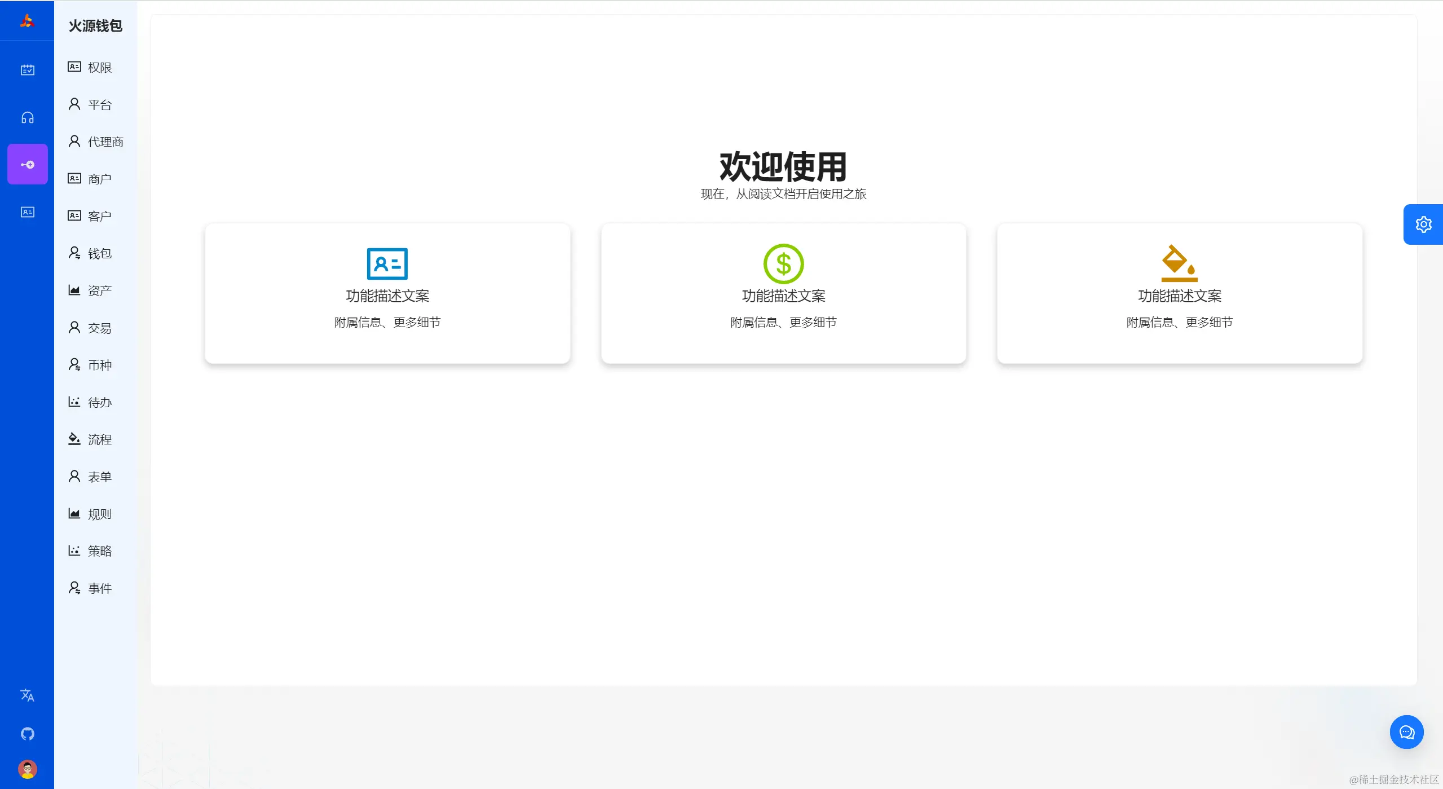1443x789 pixels.
Task: Click the feature card with orange paint bucket
Action: click(x=1179, y=293)
